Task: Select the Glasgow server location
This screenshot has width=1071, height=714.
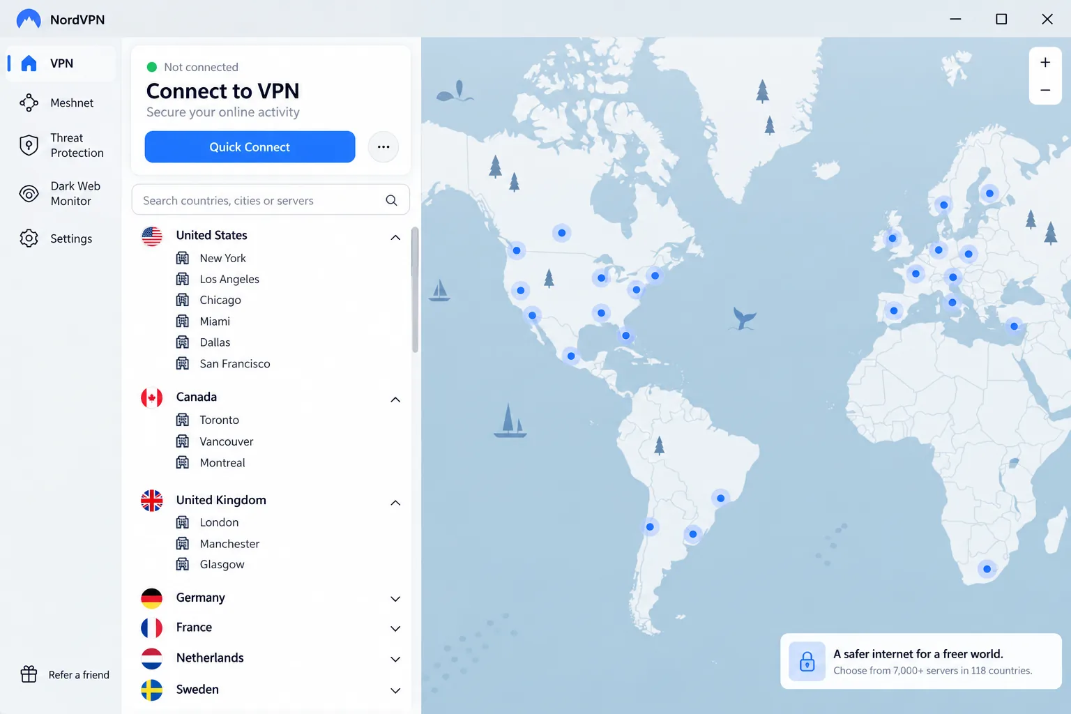Action: click(x=222, y=564)
